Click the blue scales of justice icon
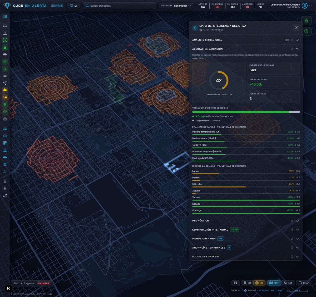Screen dimensions: 316x297 pyautogui.click(x=5, y=136)
